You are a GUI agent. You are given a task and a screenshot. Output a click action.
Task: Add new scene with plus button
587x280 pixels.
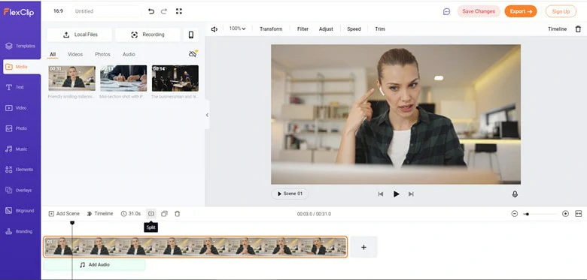click(363, 247)
